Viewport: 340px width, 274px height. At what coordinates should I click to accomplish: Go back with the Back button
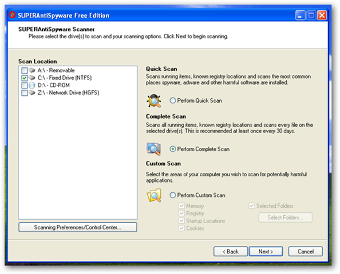[231, 252]
